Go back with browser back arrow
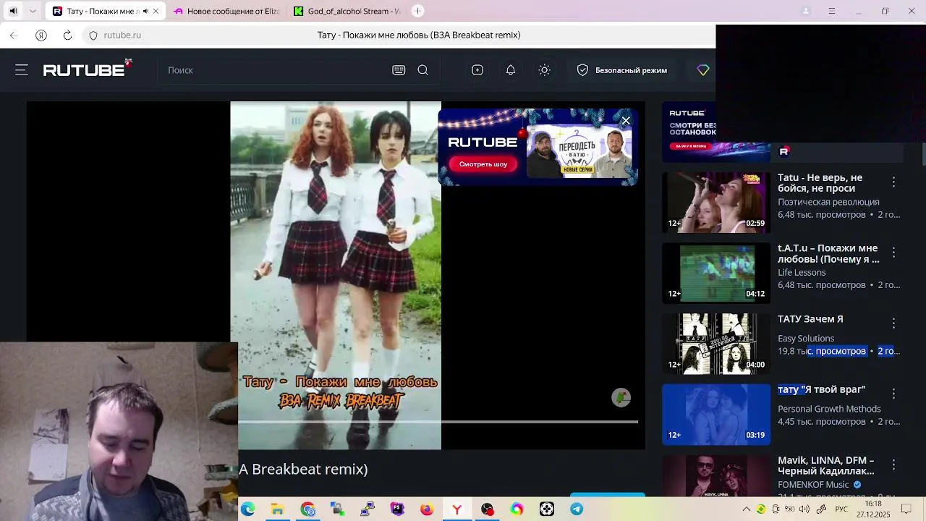Screen dimensions: 926x521 14,35
